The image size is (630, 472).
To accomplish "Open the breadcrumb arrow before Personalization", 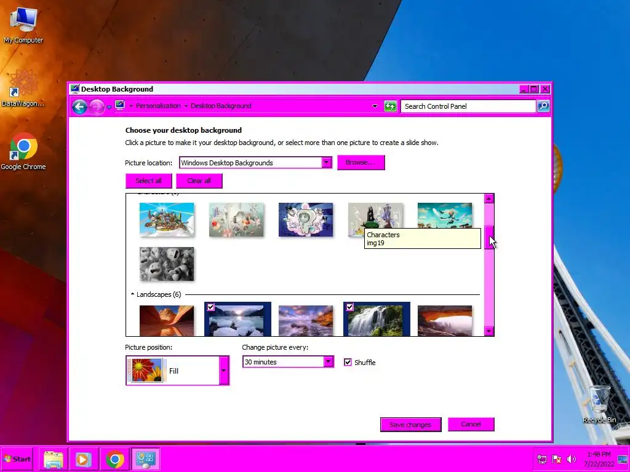I will [x=131, y=106].
